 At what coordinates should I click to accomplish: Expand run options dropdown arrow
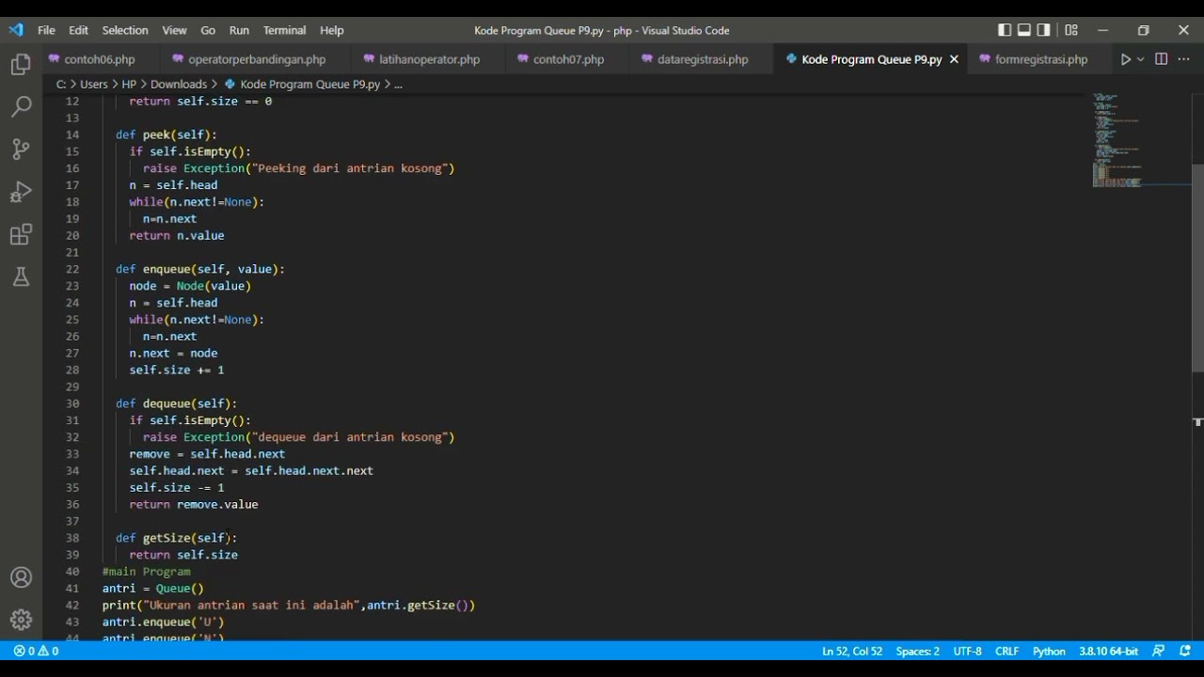[x=1140, y=59]
